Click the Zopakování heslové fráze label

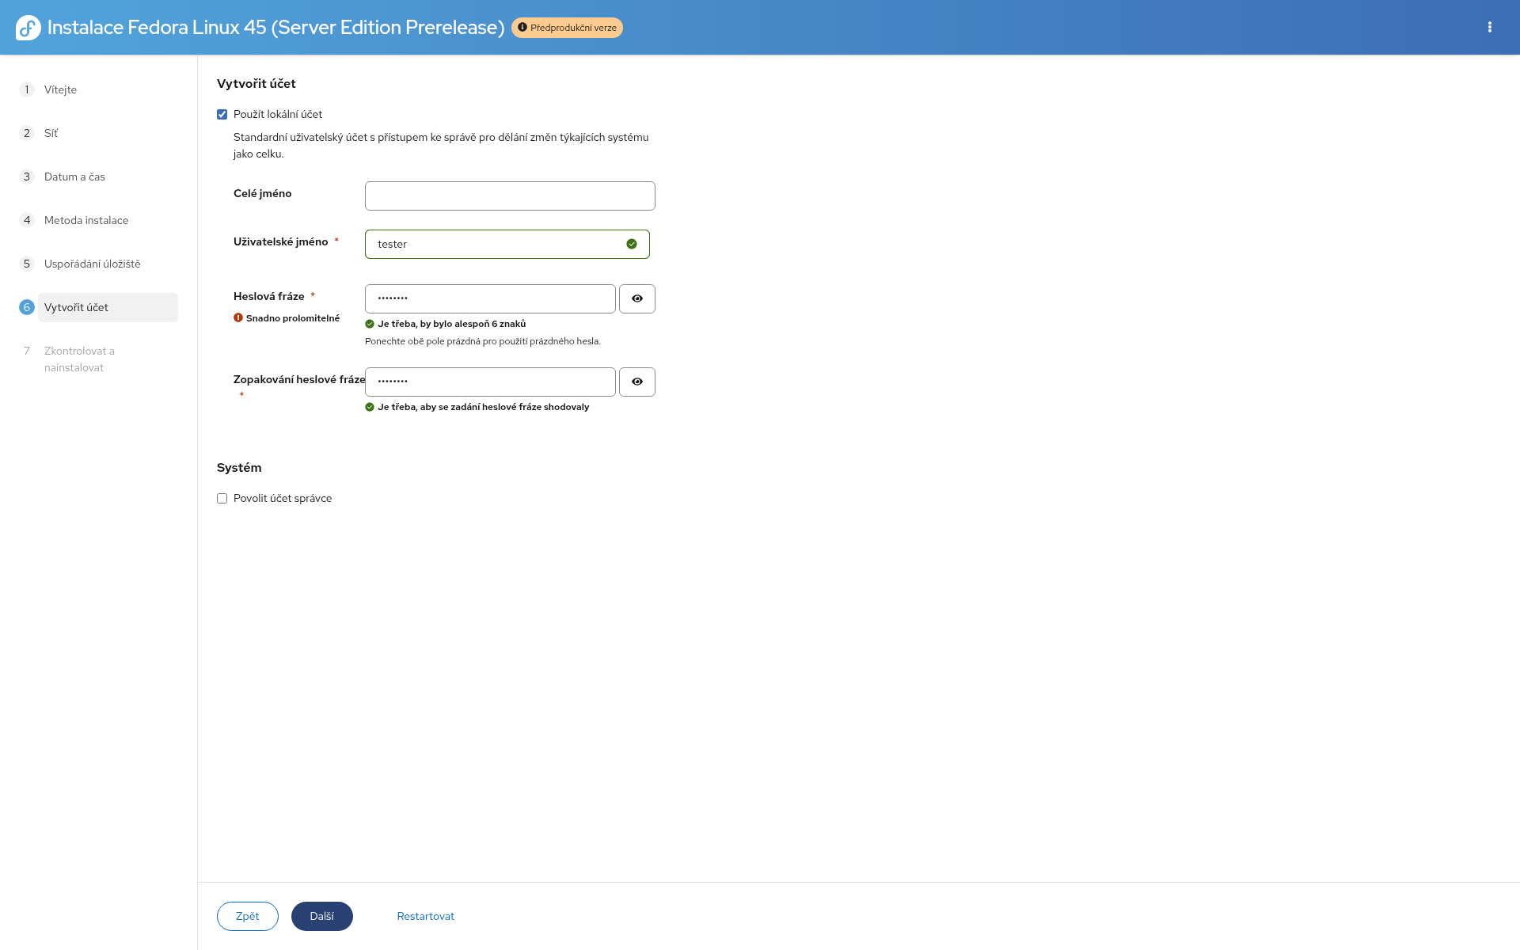pyautogui.click(x=299, y=379)
